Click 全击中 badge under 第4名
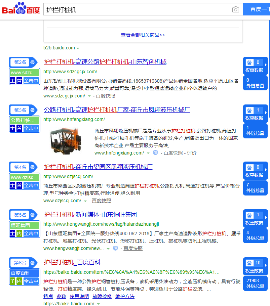The image size is (270, 306). (31, 185)
